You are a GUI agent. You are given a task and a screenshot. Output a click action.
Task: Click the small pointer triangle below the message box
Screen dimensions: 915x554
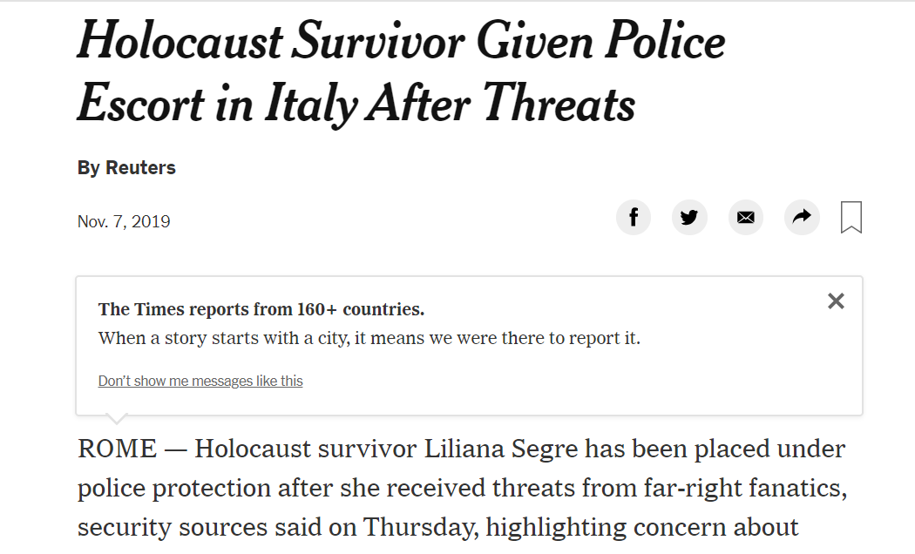click(x=117, y=419)
